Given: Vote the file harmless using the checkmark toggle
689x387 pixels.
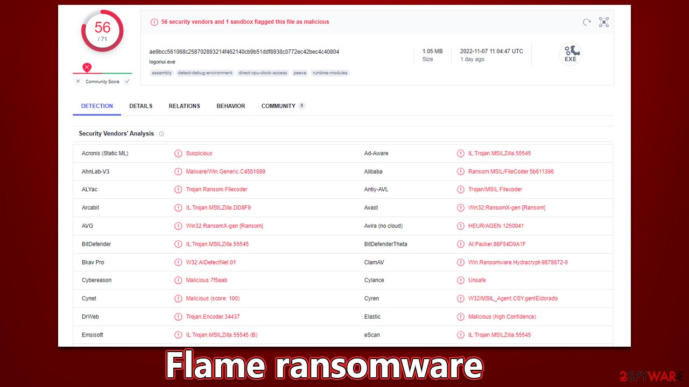Looking at the screenshot, I should tap(126, 82).
